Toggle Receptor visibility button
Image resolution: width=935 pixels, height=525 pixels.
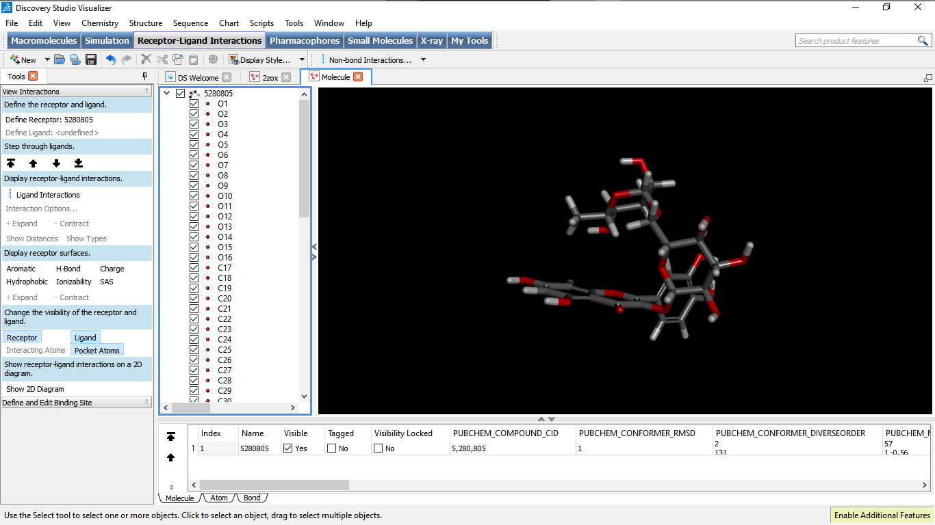pos(22,337)
